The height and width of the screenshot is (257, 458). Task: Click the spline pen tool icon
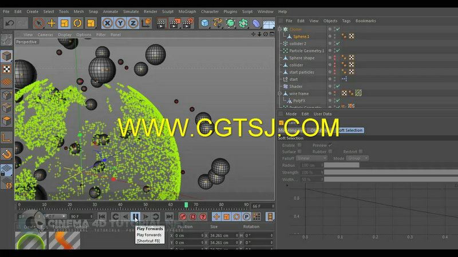pyautogui.click(x=218, y=23)
